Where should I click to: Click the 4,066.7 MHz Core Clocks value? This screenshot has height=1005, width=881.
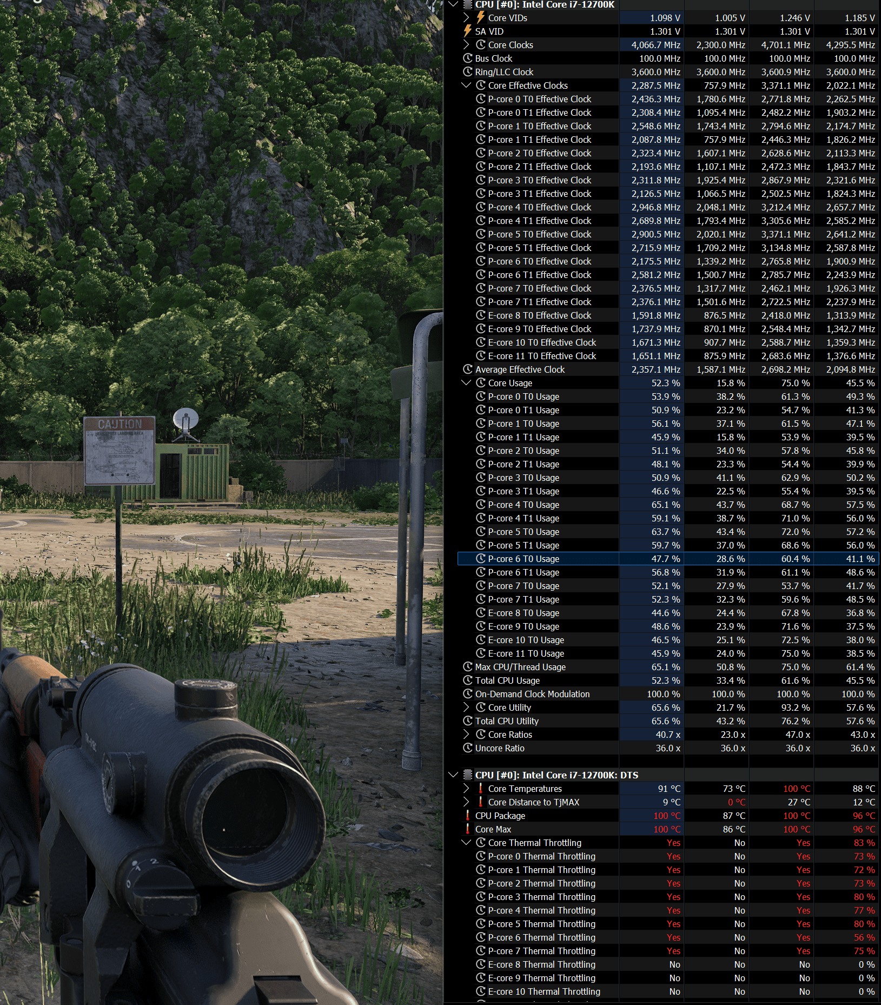[656, 45]
